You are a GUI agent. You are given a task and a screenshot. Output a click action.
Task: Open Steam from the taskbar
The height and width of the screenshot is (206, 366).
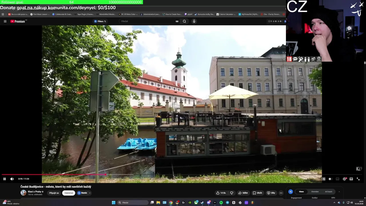point(202,203)
